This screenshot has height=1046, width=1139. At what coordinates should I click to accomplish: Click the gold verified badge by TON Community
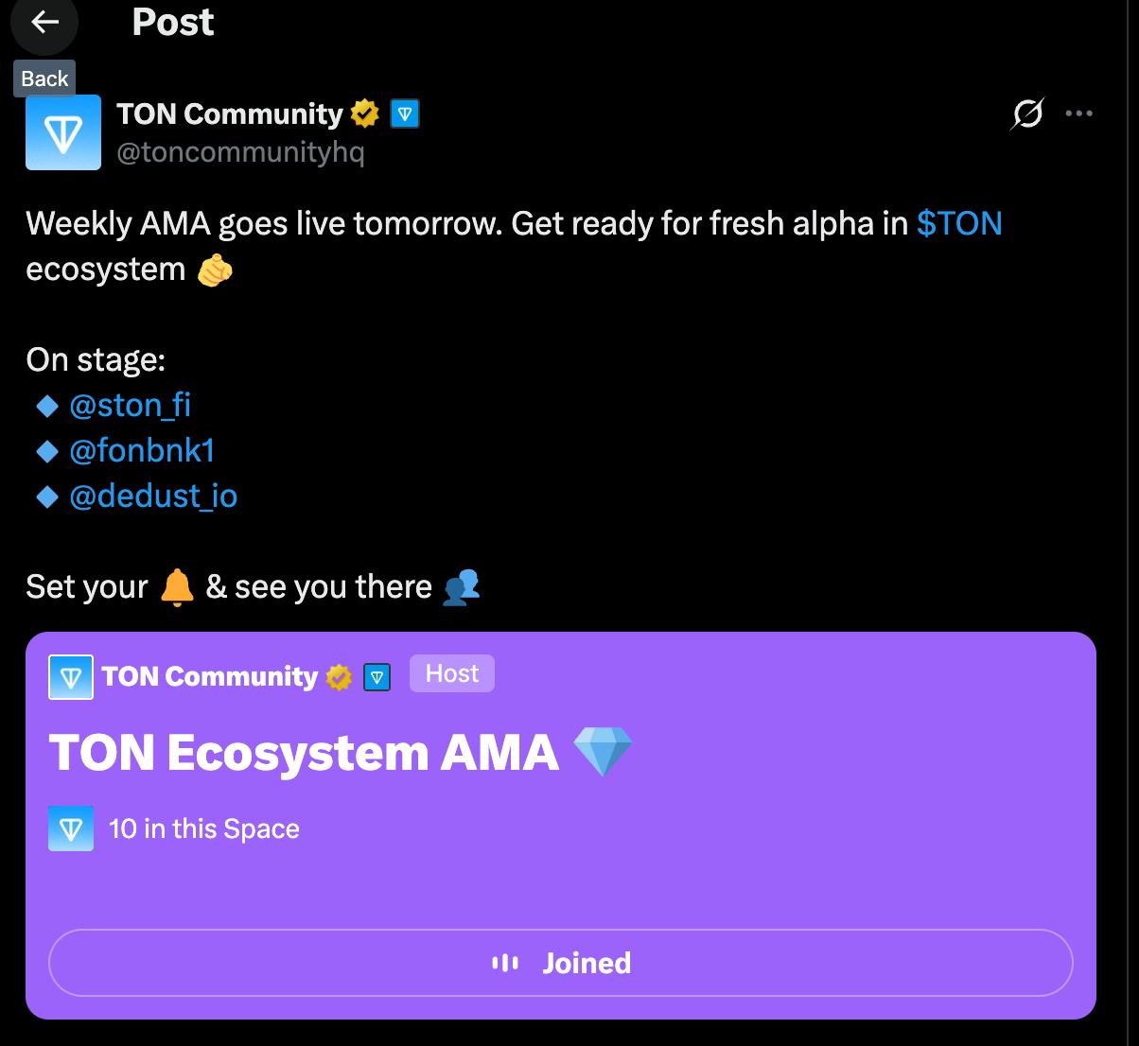[x=364, y=113]
